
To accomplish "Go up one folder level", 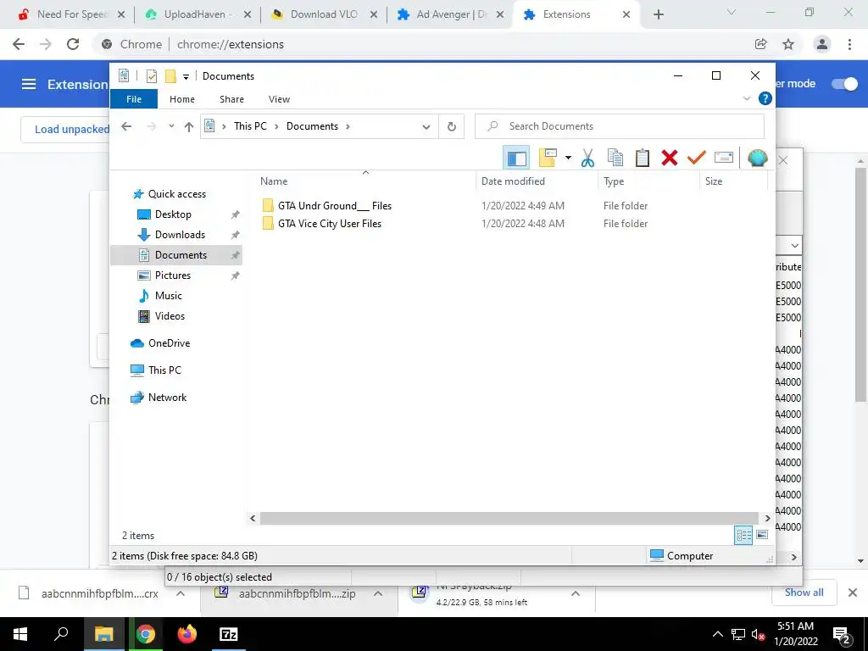I will tap(189, 127).
